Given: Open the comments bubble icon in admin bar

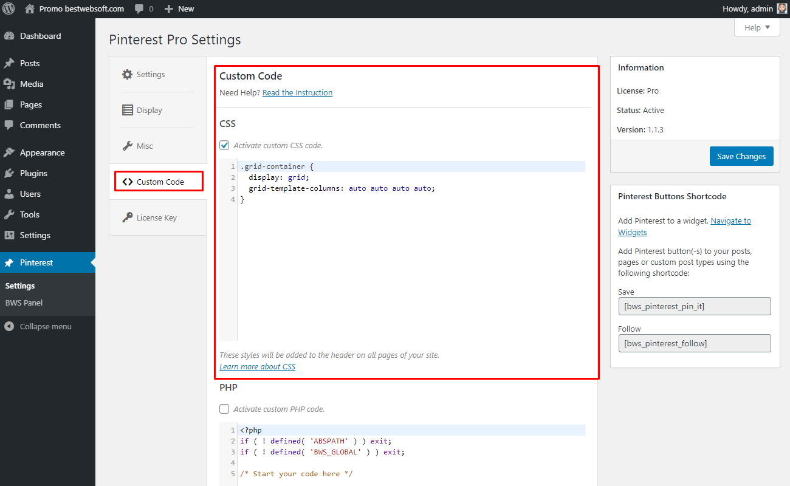Looking at the screenshot, I should pyautogui.click(x=139, y=9).
